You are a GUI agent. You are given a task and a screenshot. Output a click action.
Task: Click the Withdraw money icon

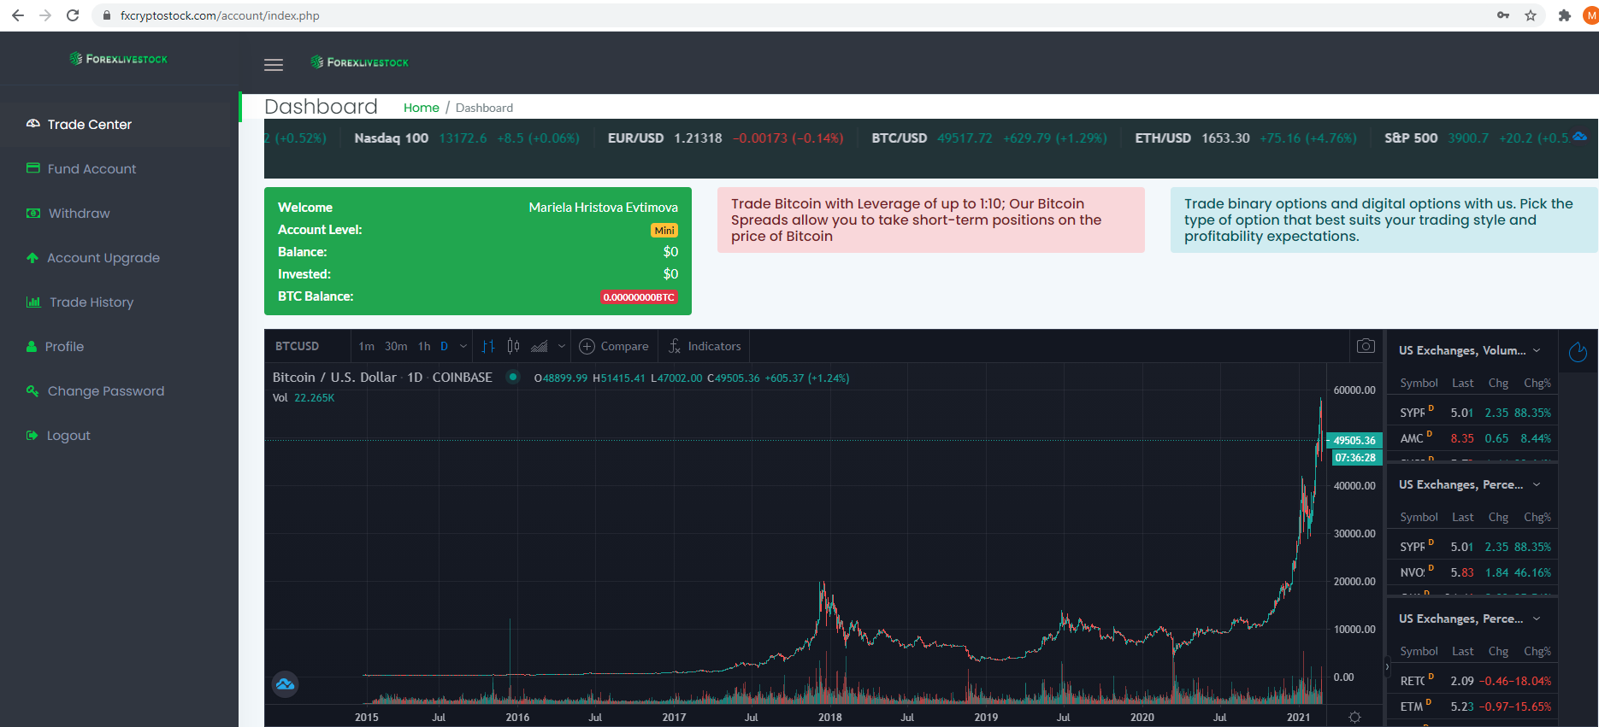33,213
